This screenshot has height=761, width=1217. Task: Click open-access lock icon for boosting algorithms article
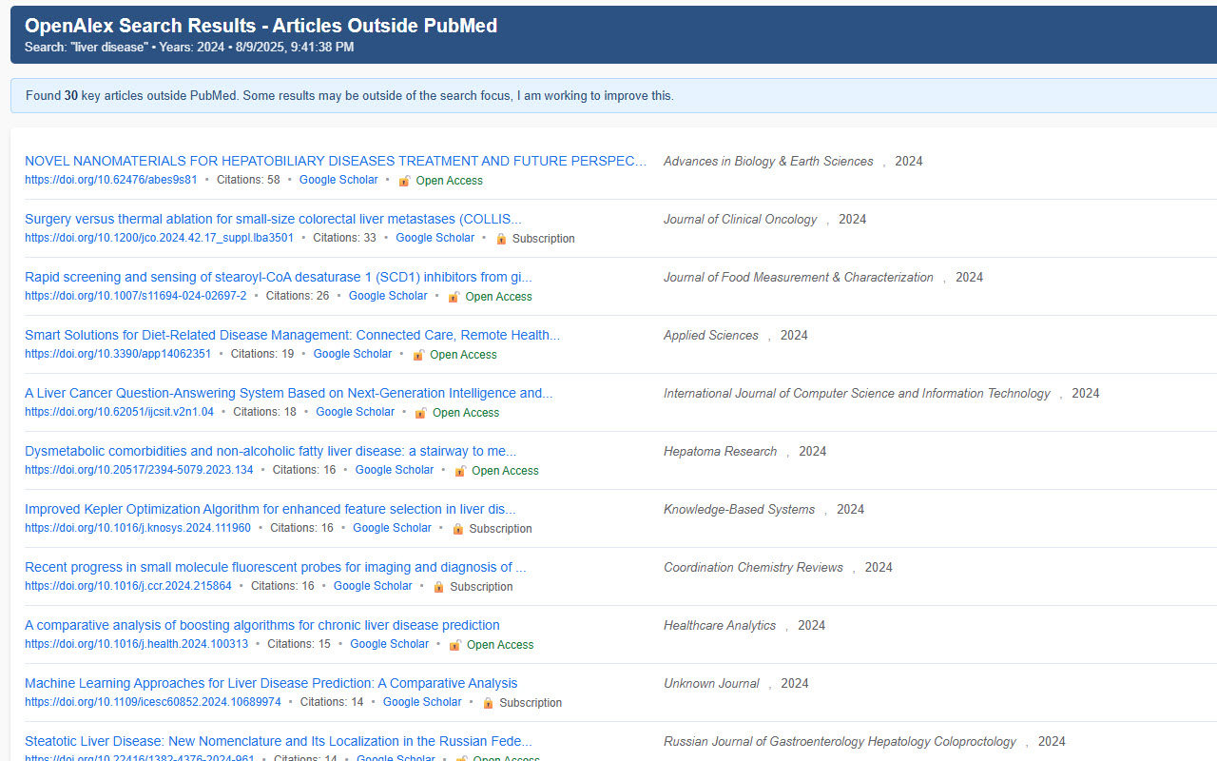455,645
